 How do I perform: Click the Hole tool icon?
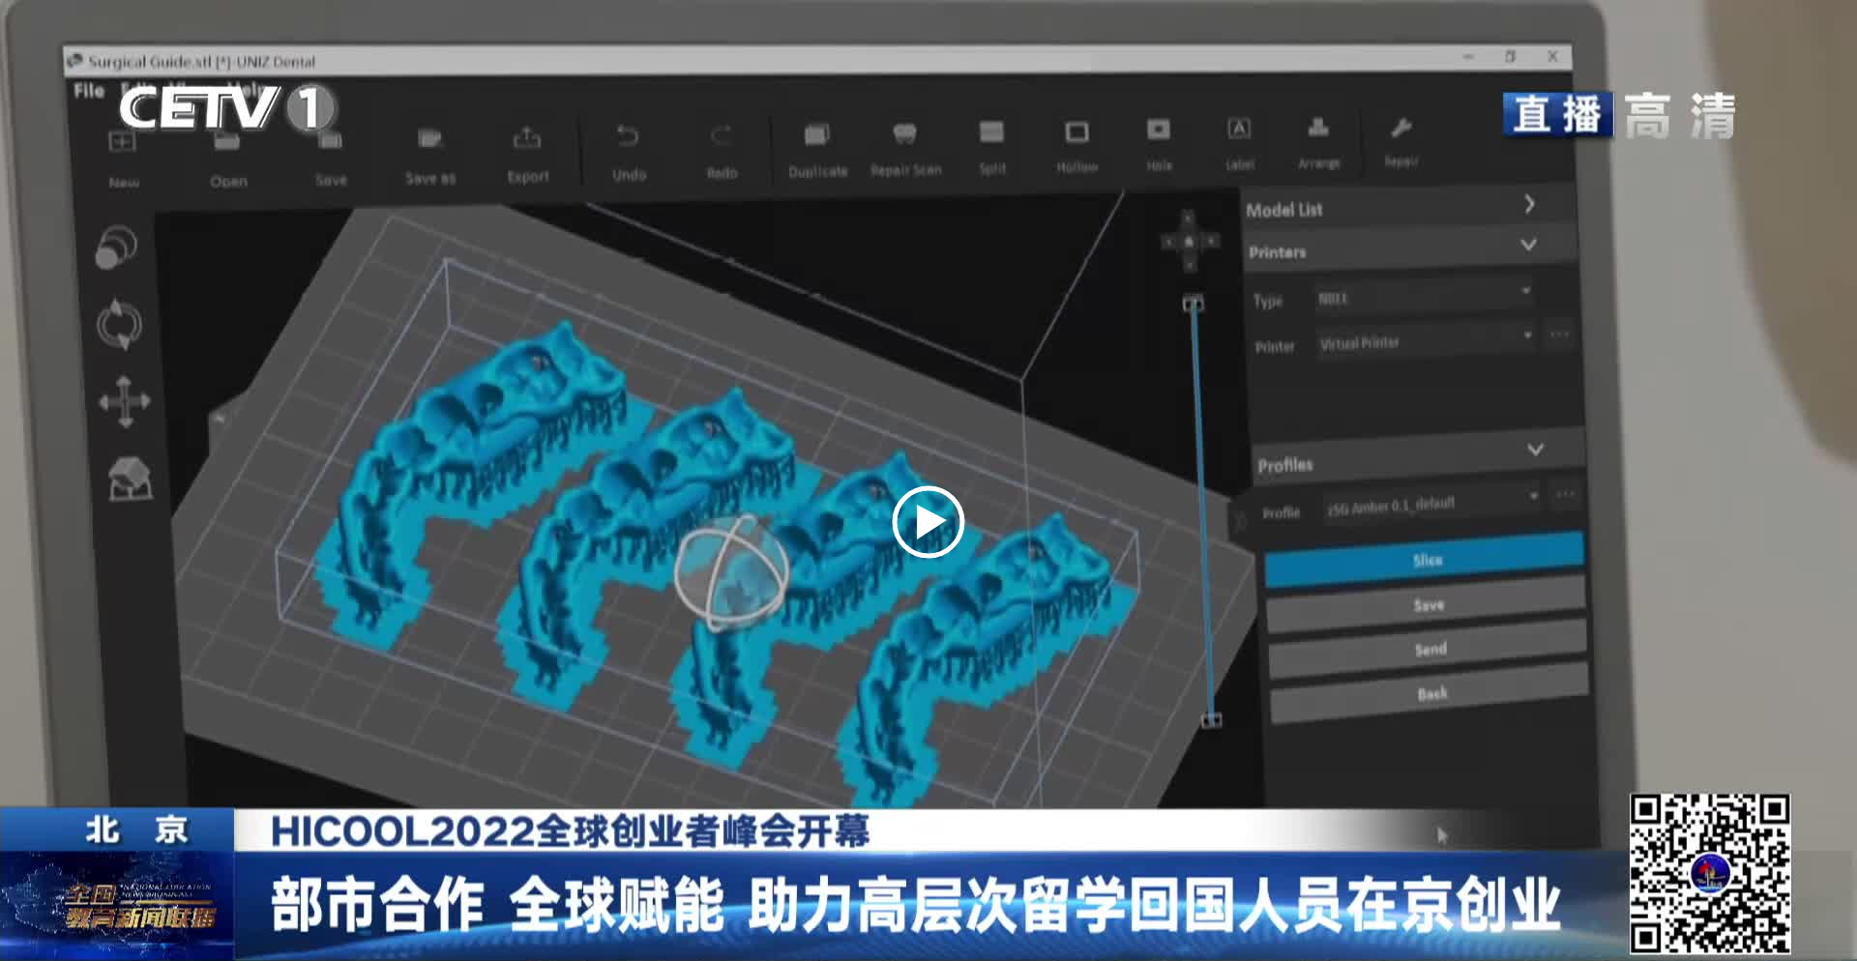click(x=1158, y=131)
